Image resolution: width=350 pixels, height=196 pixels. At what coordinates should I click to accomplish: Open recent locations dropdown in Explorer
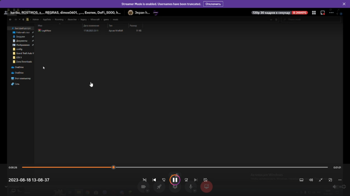tap(20, 20)
